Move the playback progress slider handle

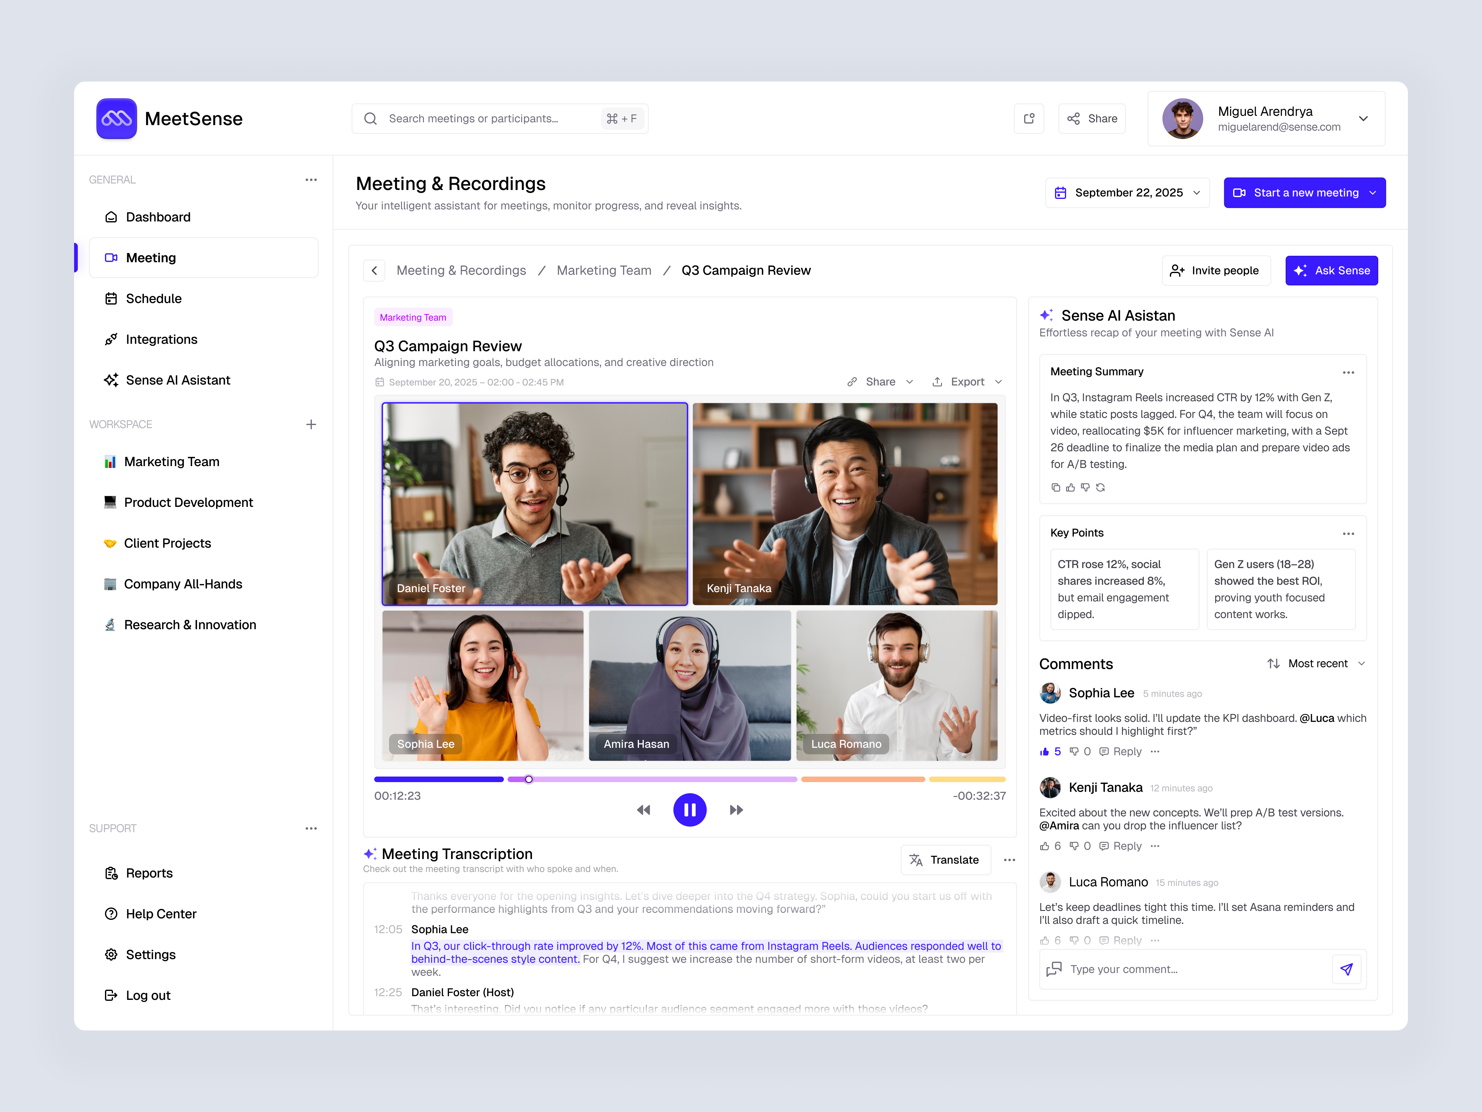pos(529,779)
